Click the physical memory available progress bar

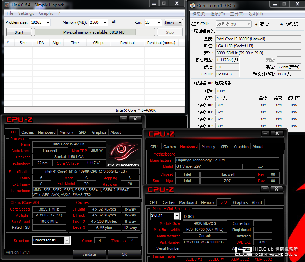click(x=94, y=32)
